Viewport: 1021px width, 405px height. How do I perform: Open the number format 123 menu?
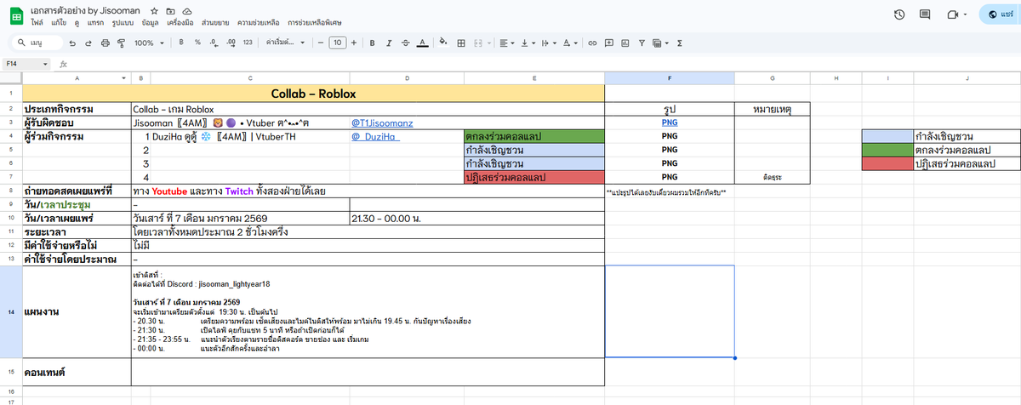pyautogui.click(x=248, y=43)
